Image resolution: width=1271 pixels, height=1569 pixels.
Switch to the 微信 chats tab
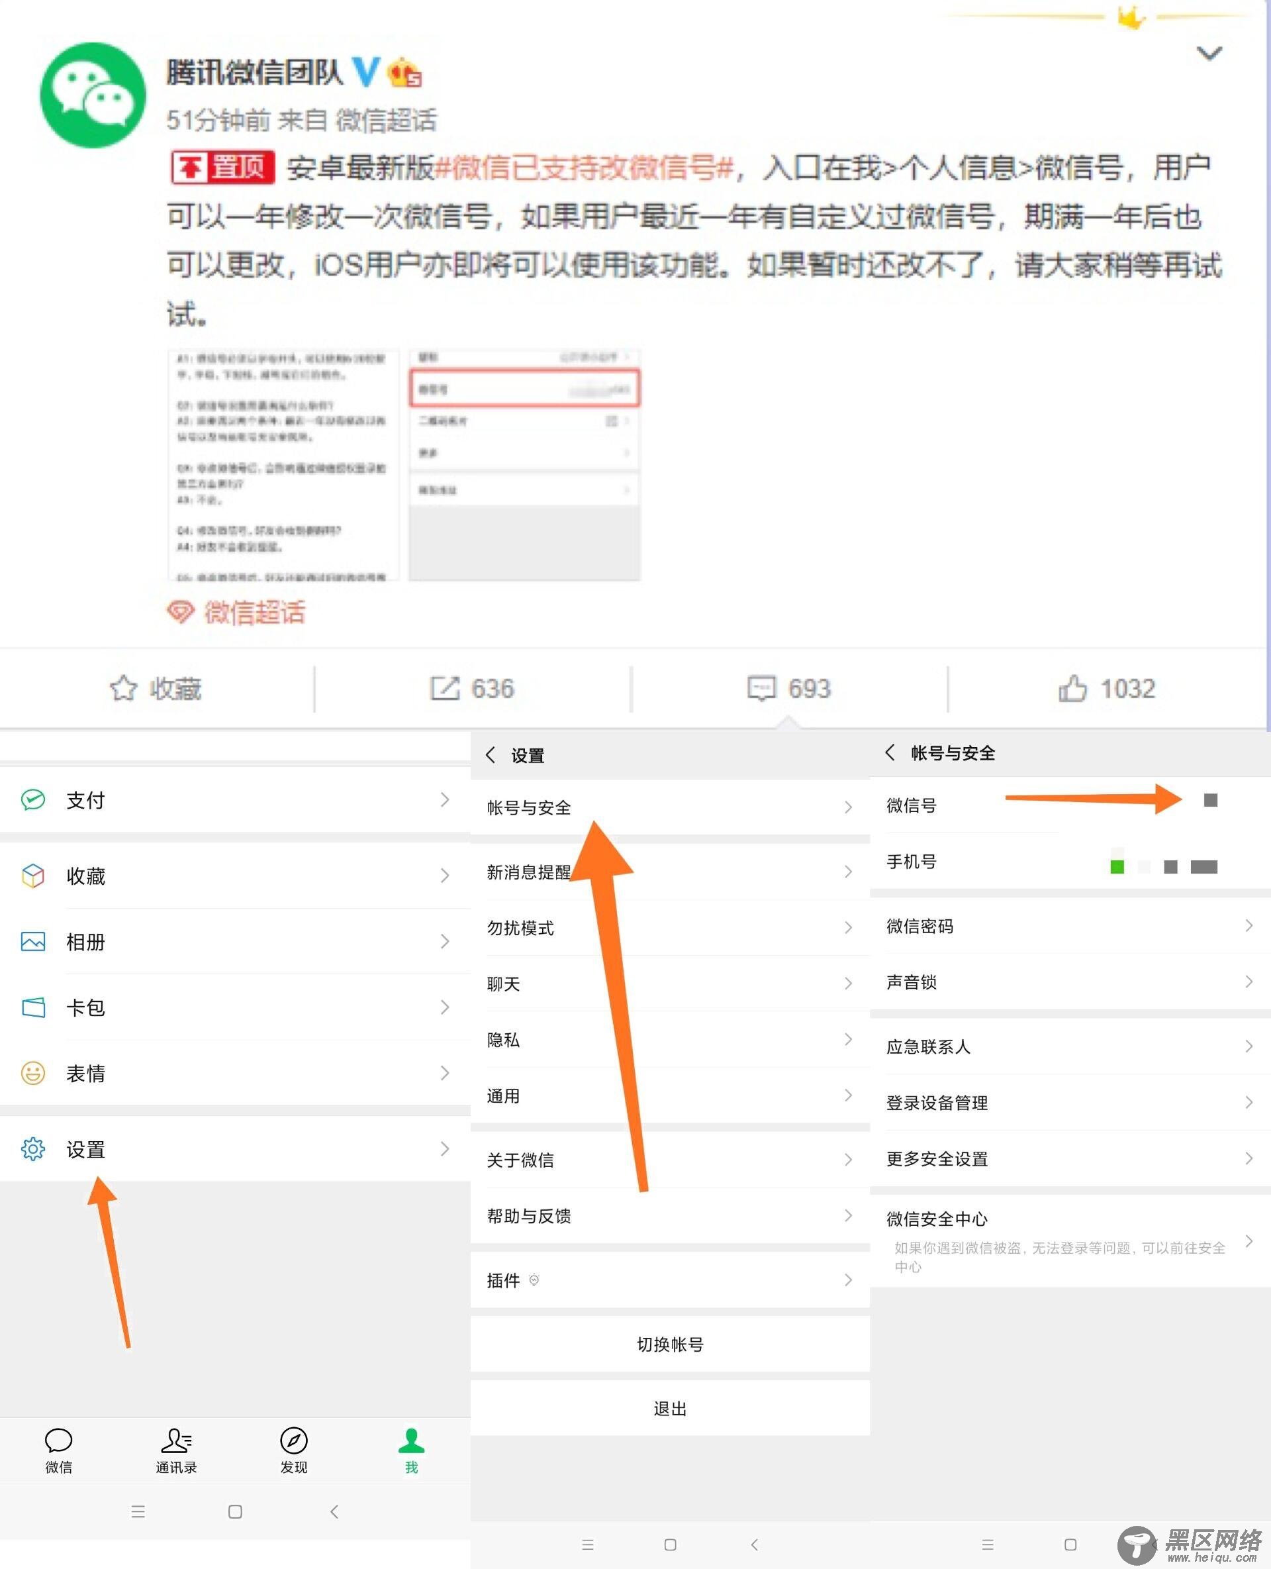pos(58,1450)
